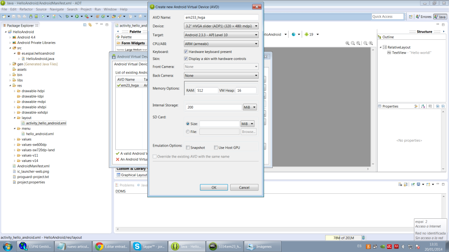This screenshot has height=252, width=449.
Task: Open the Refactor menu
Action: click(x=26, y=9)
